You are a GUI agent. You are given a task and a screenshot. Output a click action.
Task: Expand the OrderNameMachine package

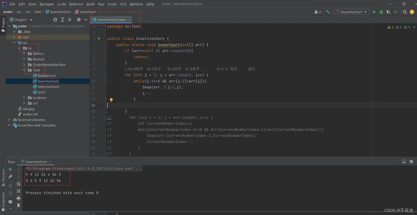24,65
